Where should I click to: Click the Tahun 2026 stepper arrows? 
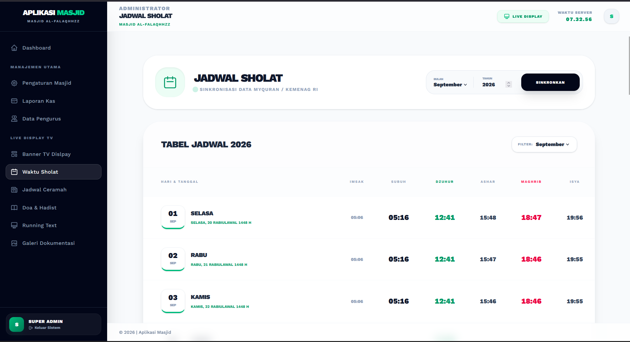[x=509, y=84]
